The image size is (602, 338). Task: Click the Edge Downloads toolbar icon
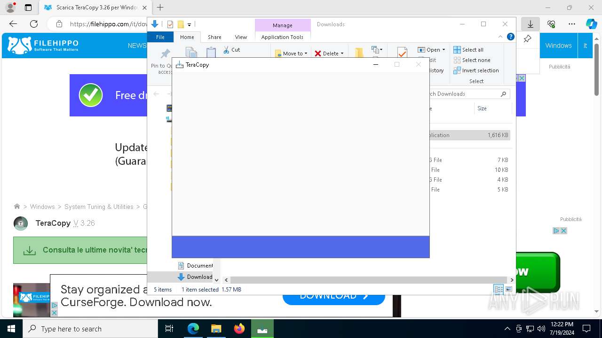coord(531,24)
